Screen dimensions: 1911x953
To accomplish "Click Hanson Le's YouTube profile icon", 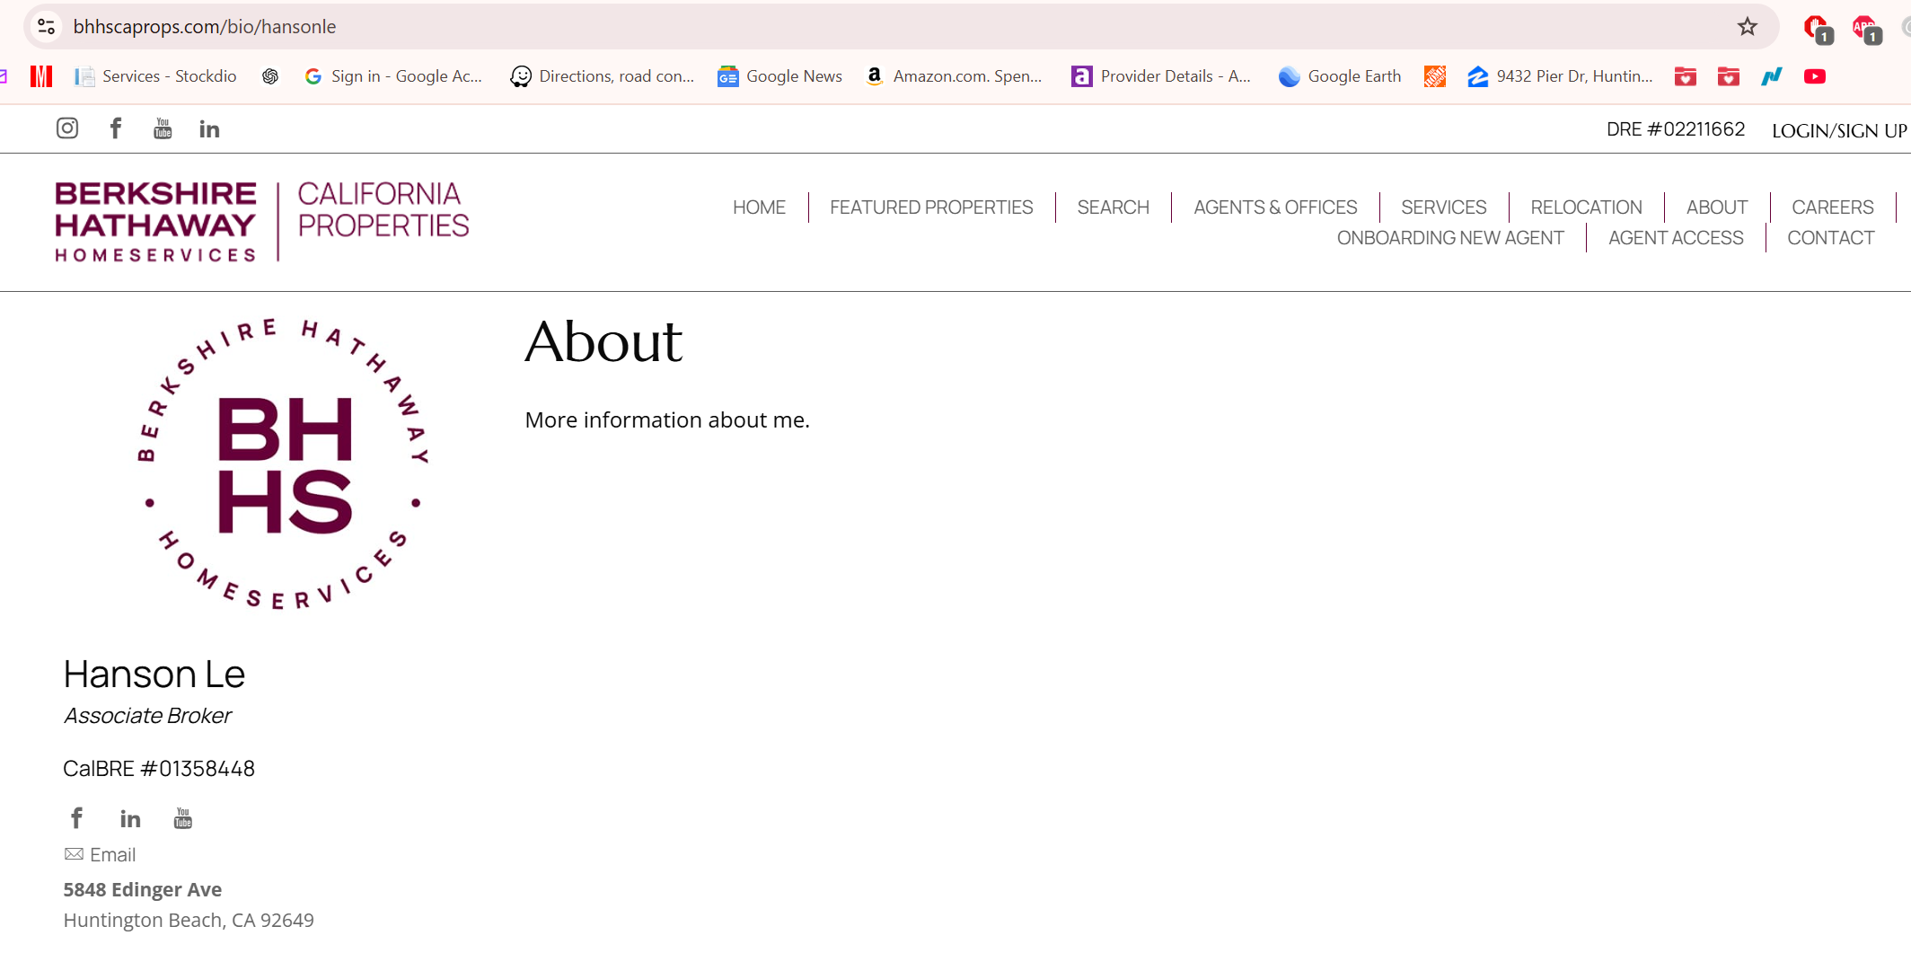I will point(182,817).
